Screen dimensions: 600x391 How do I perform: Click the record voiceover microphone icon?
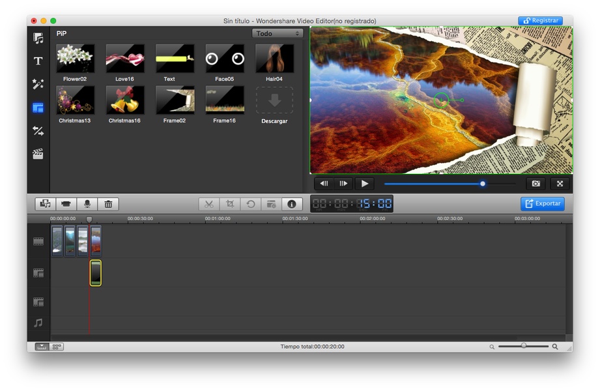click(87, 204)
